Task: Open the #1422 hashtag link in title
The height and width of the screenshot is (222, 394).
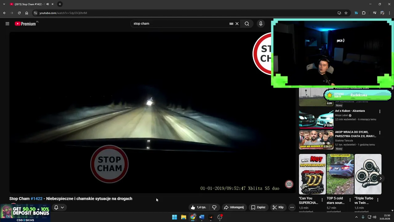Action: pos(36,199)
